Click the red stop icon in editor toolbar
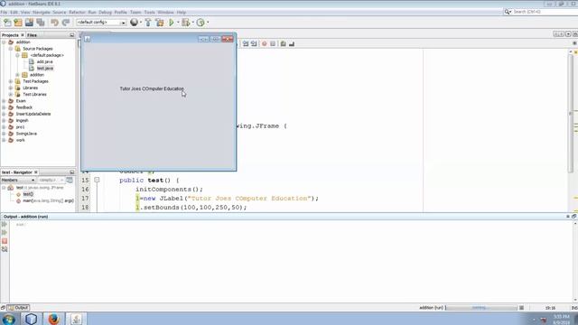The height and width of the screenshot is (325, 578). click(265, 44)
